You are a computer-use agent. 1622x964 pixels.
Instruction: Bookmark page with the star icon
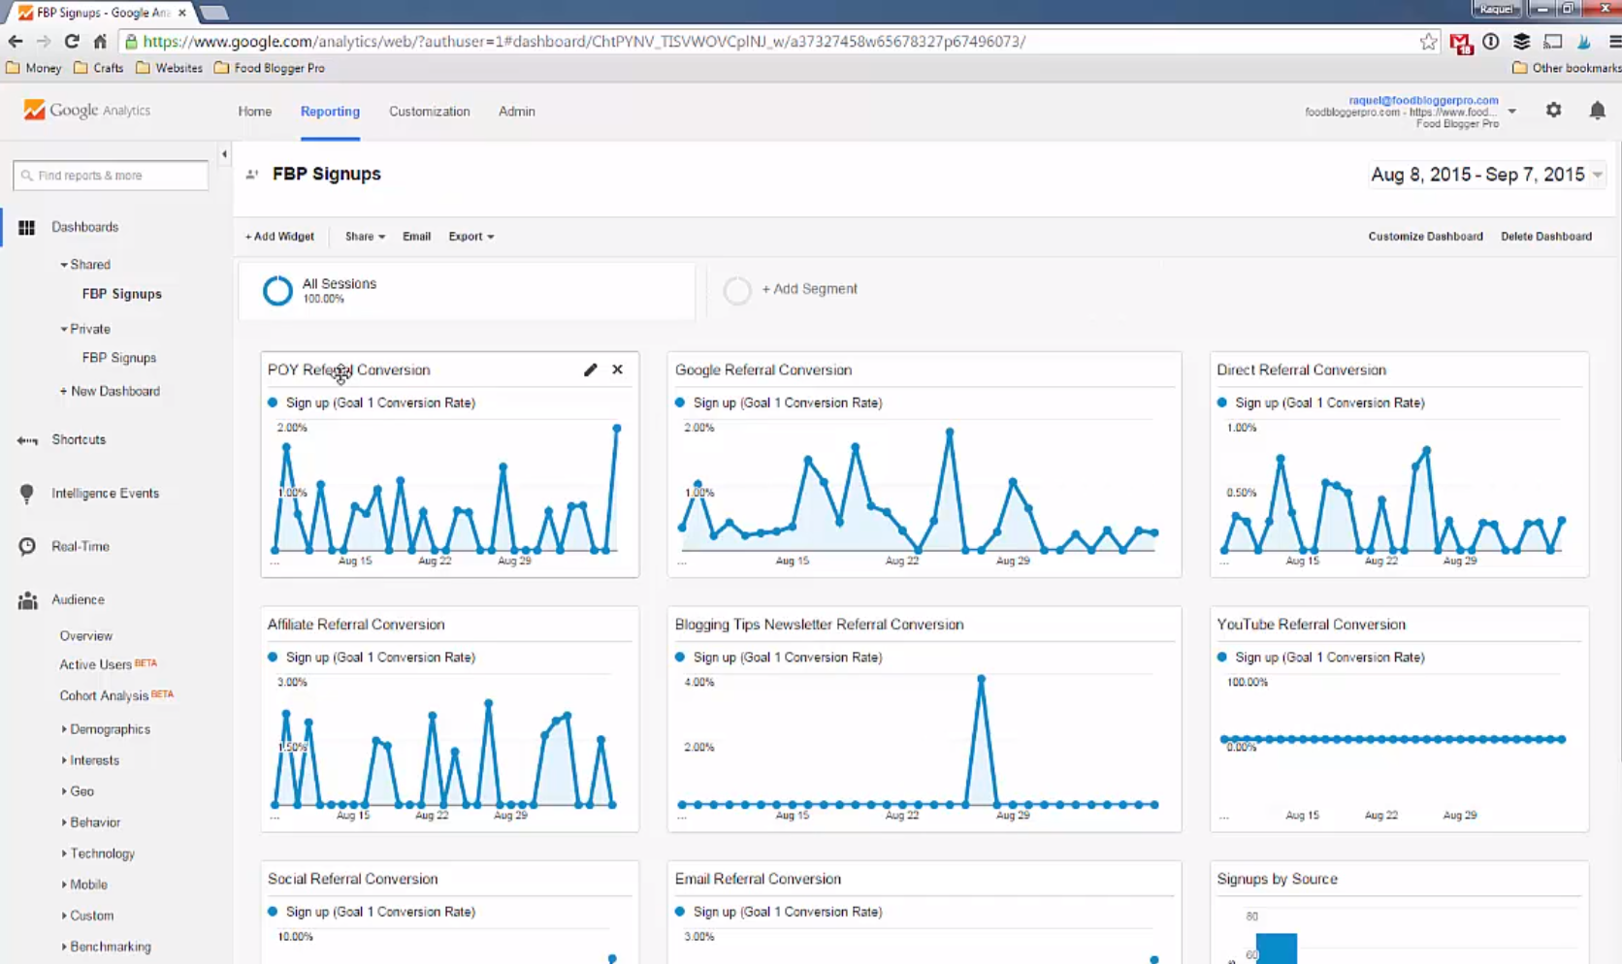[x=1428, y=42]
